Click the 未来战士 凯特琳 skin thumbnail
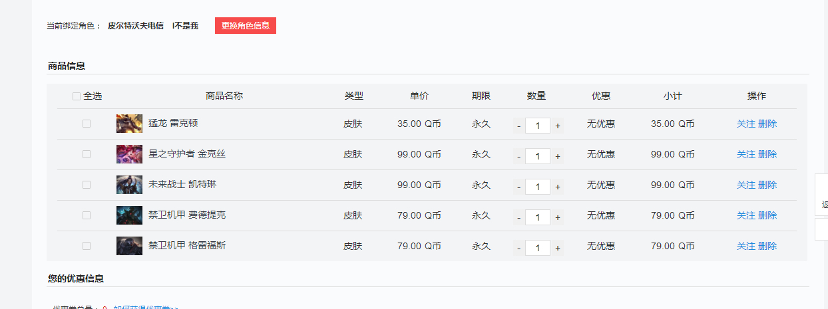This screenshot has width=828, height=309. click(129, 185)
